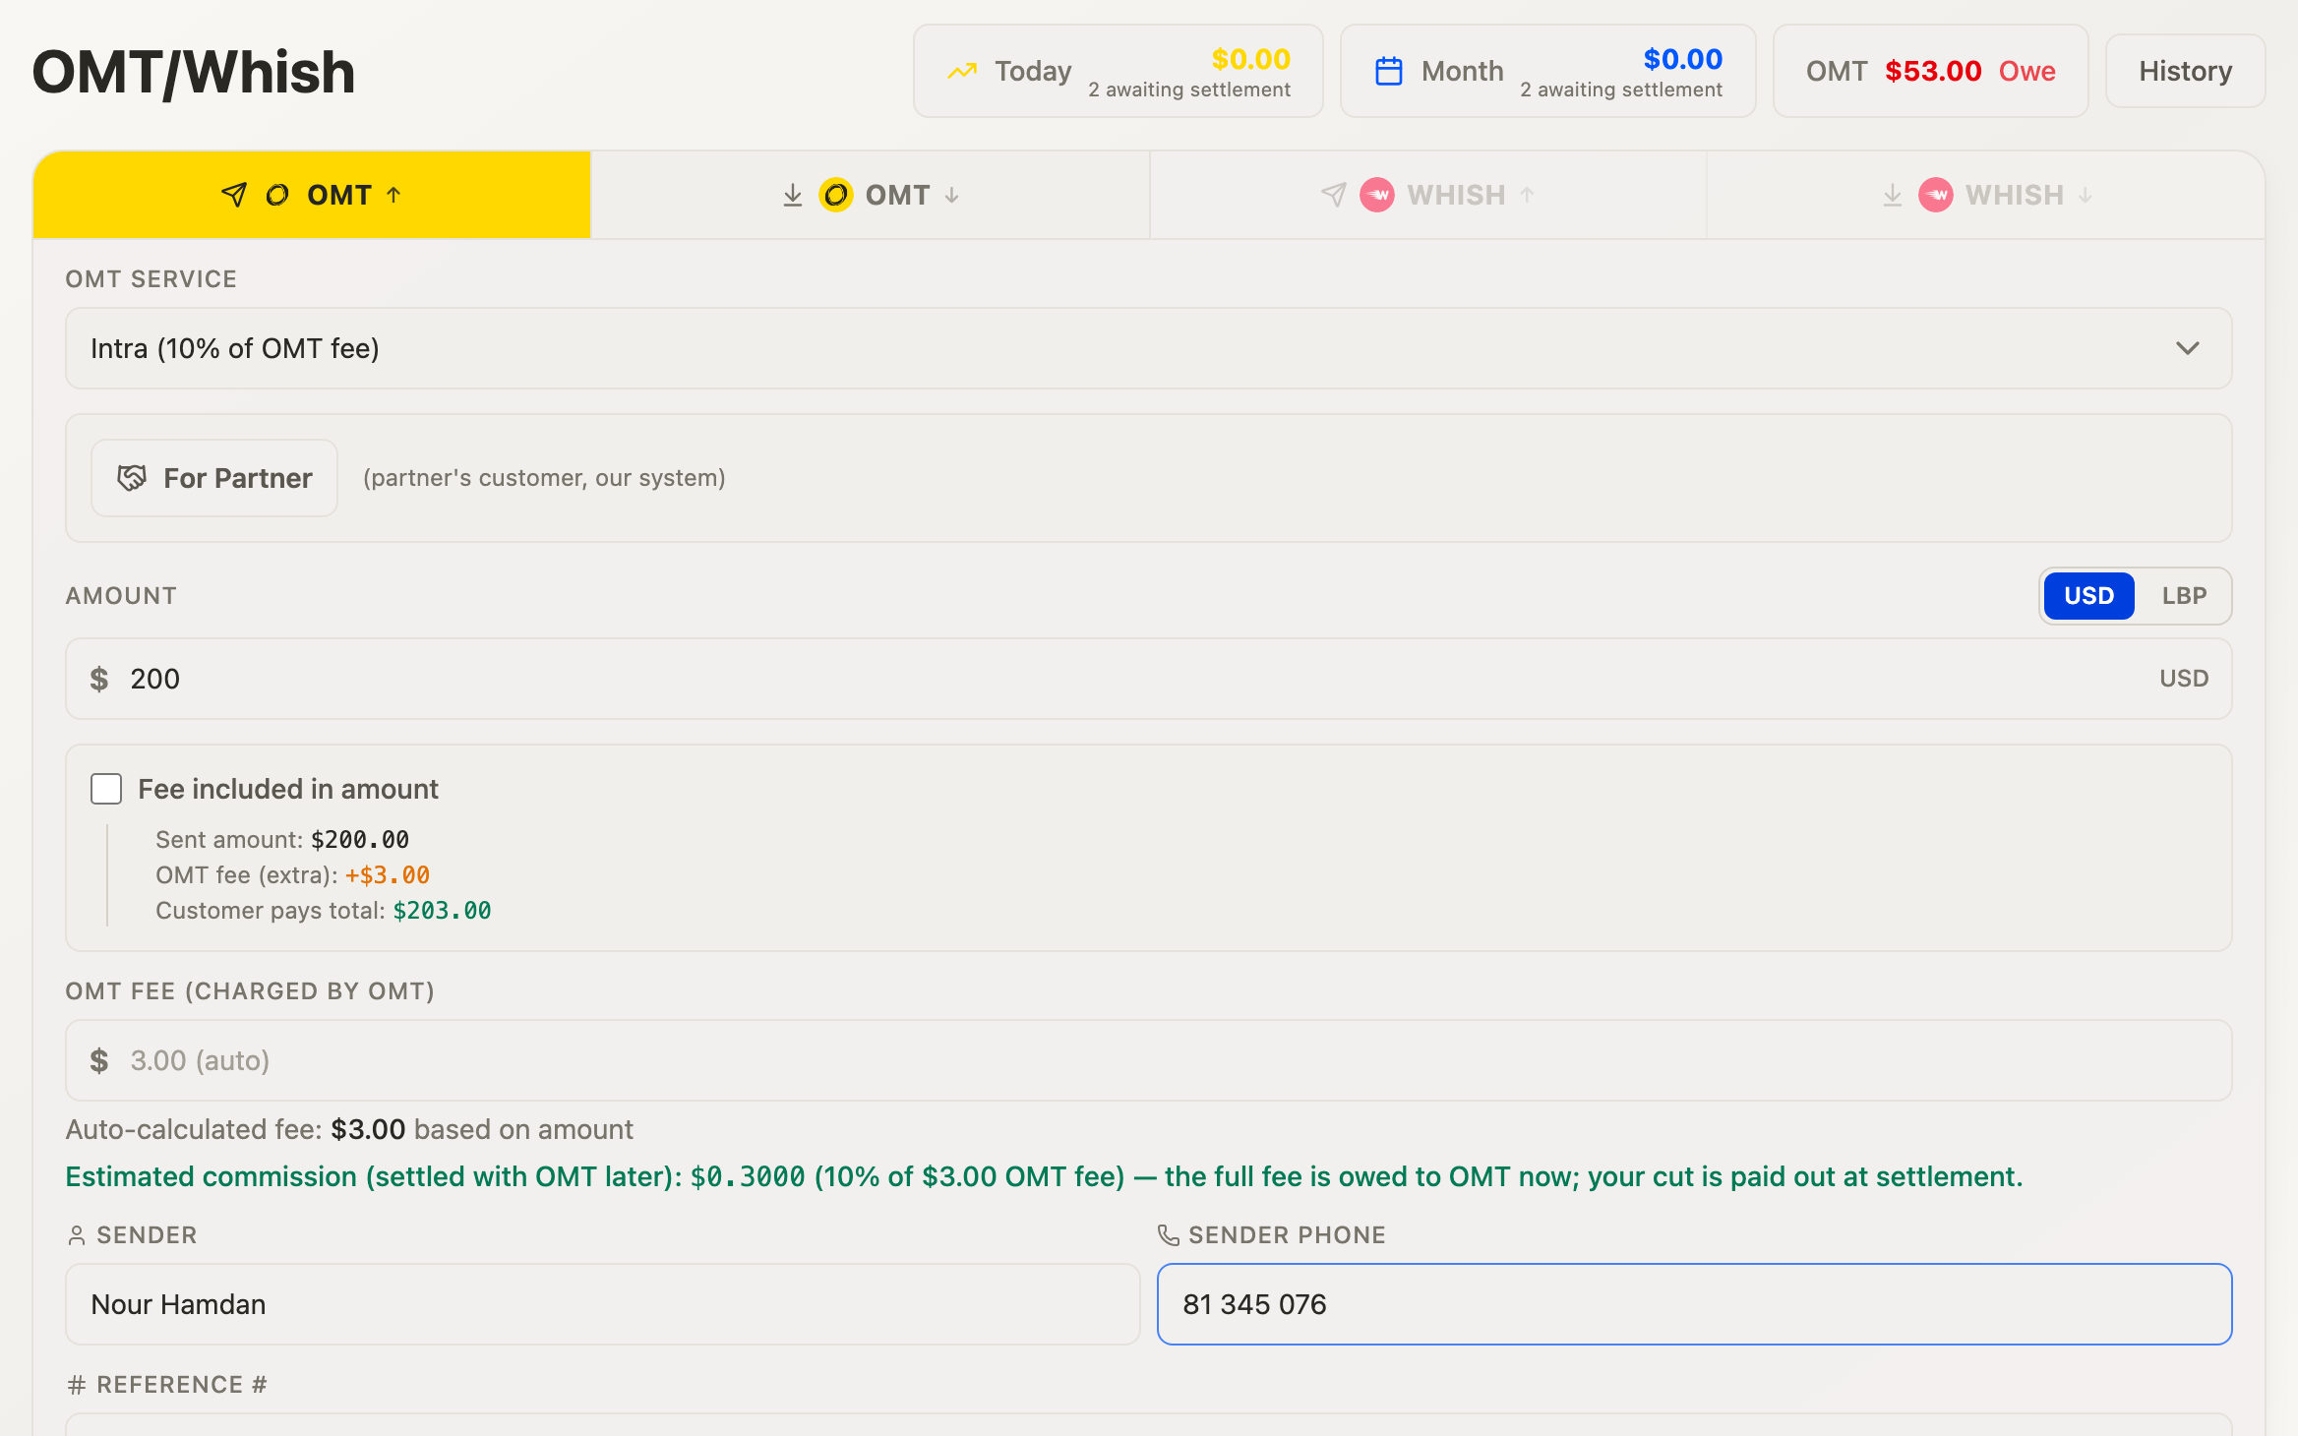Open the History button
Image resolution: width=2298 pixels, height=1436 pixels.
click(x=2186, y=71)
